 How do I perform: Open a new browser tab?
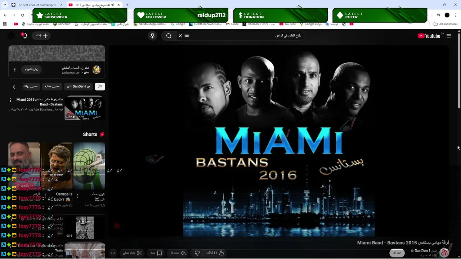127,5
